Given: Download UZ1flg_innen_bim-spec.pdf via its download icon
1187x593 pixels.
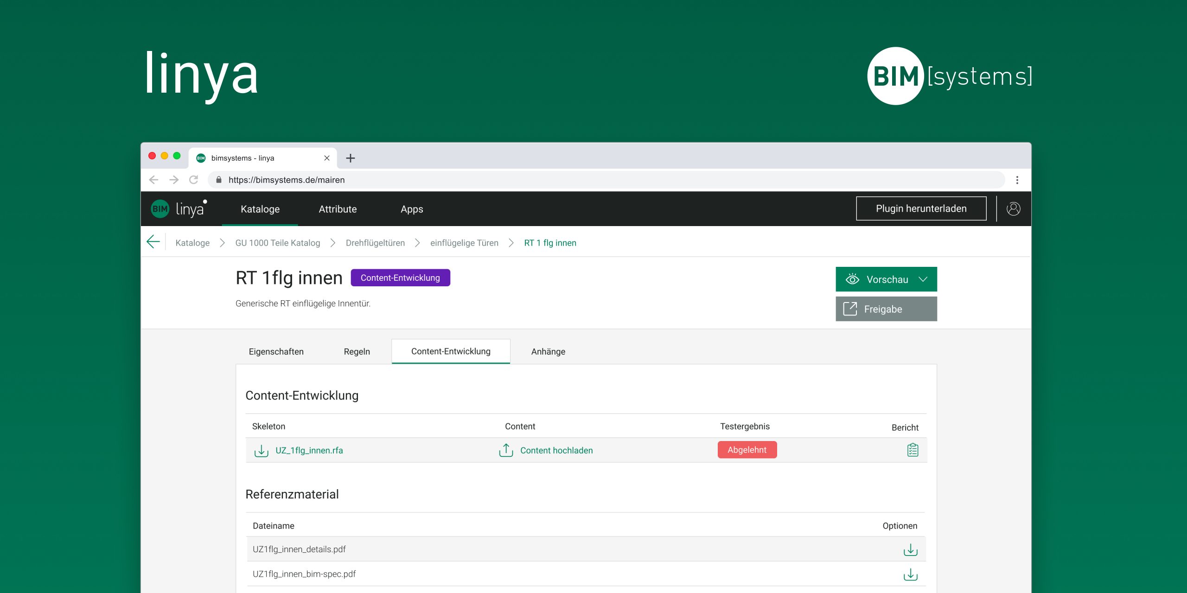Looking at the screenshot, I should click(x=910, y=574).
